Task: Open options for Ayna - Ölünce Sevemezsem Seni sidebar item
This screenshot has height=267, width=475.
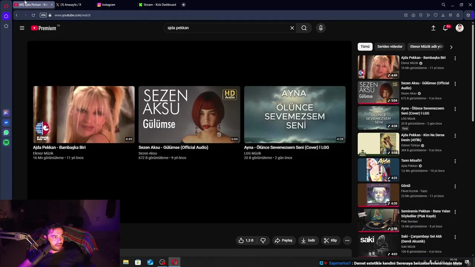Action: (455, 109)
